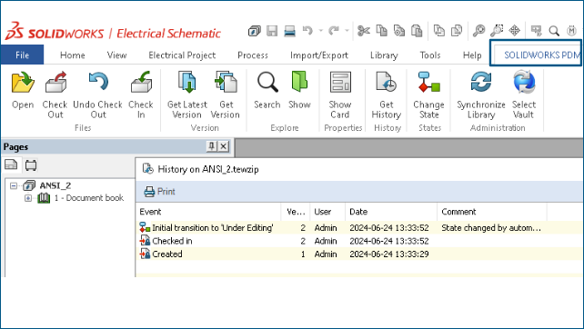The height and width of the screenshot is (329, 584).
Task: Click the PDM Search magnifier icon
Action: (x=267, y=83)
